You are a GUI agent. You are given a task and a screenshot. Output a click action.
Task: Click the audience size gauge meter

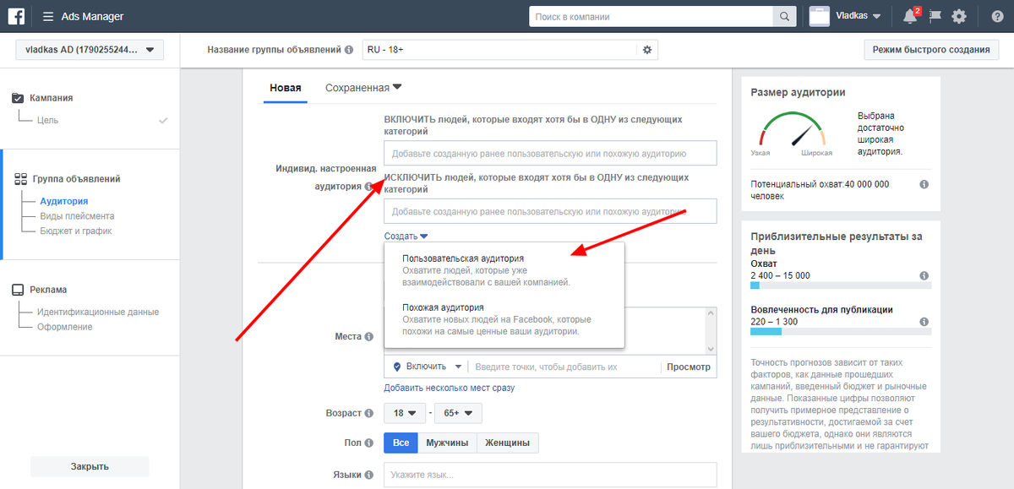pos(792,129)
